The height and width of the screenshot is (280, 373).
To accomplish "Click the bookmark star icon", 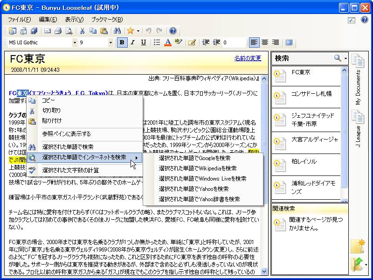I will [x=131, y=31].
